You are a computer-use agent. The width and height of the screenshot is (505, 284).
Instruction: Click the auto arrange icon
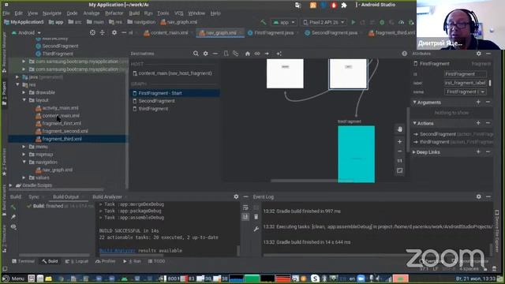(x=279, y=54)
